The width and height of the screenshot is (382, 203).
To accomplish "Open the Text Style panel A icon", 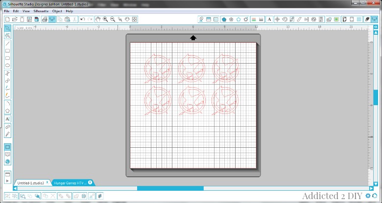I will 269,20.
